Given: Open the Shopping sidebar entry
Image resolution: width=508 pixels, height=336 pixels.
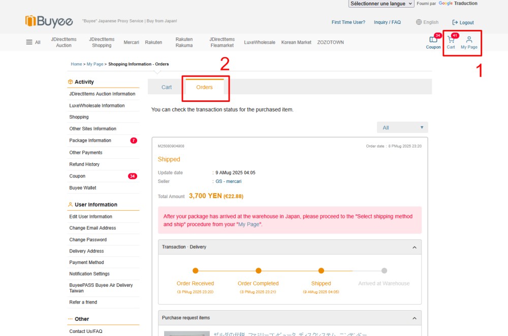Looking at the screenshot, I should coord(79,117).
